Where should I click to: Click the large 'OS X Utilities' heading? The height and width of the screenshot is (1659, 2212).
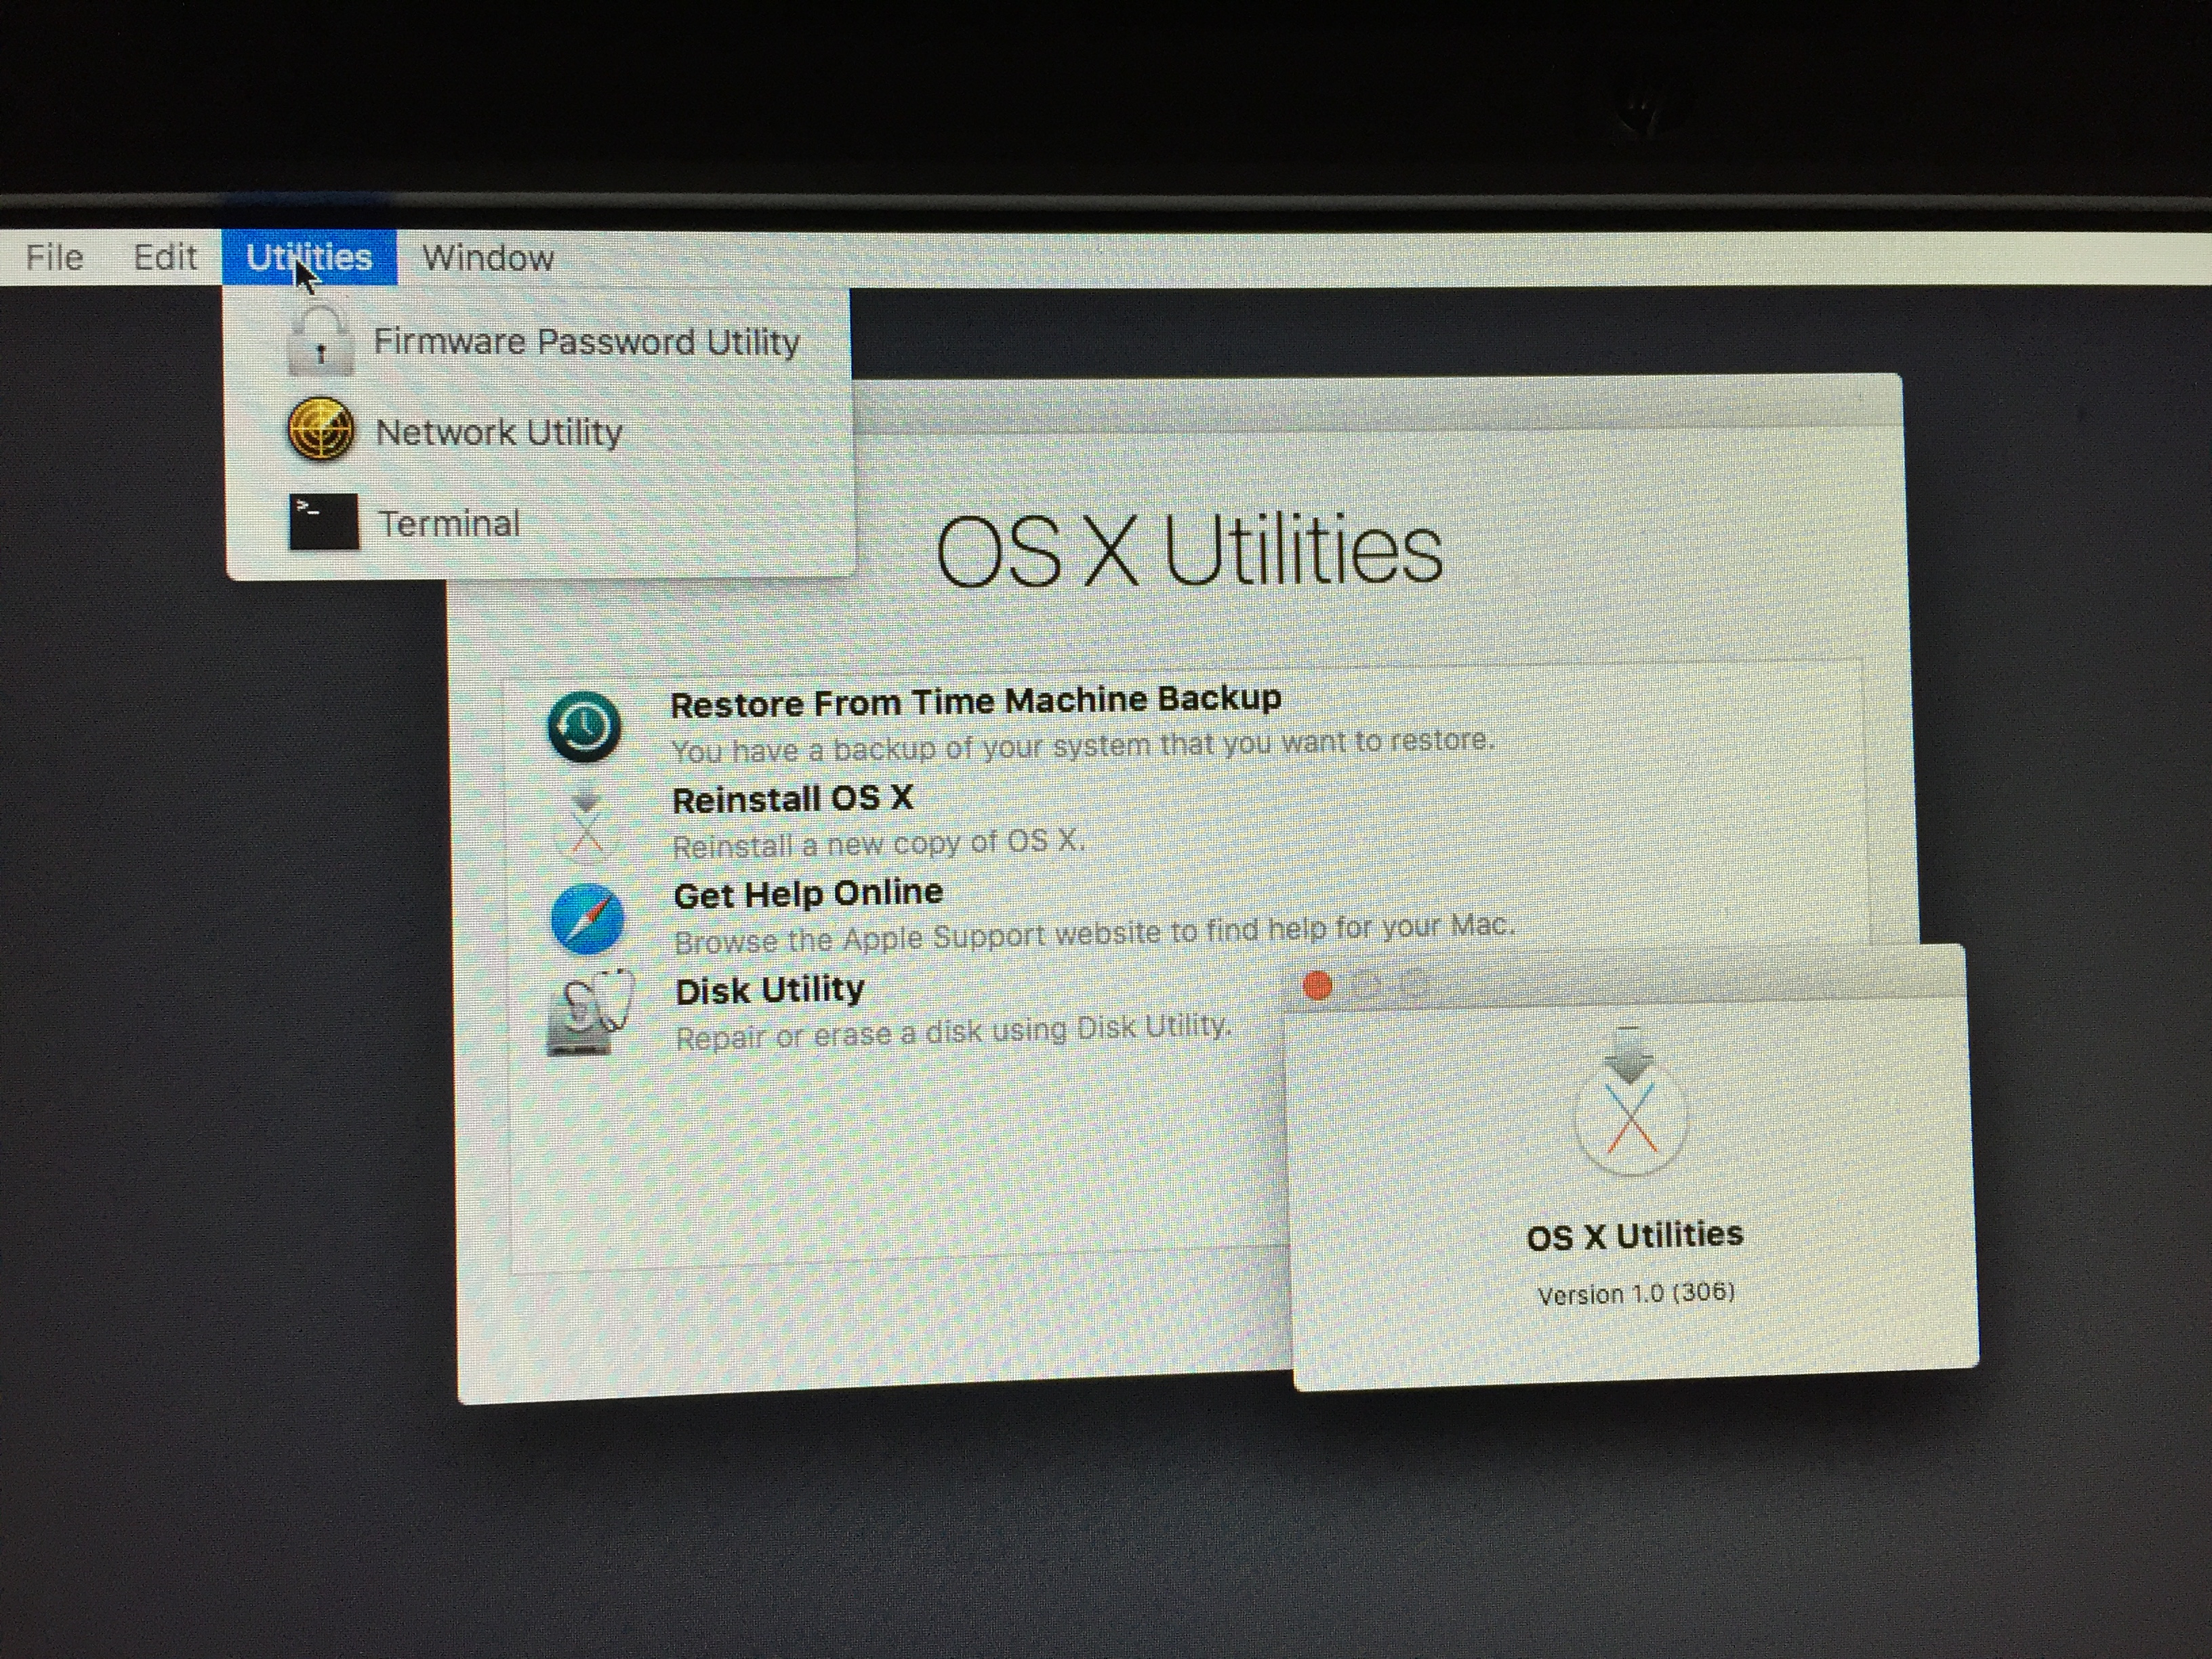[x=1190, y=550]
